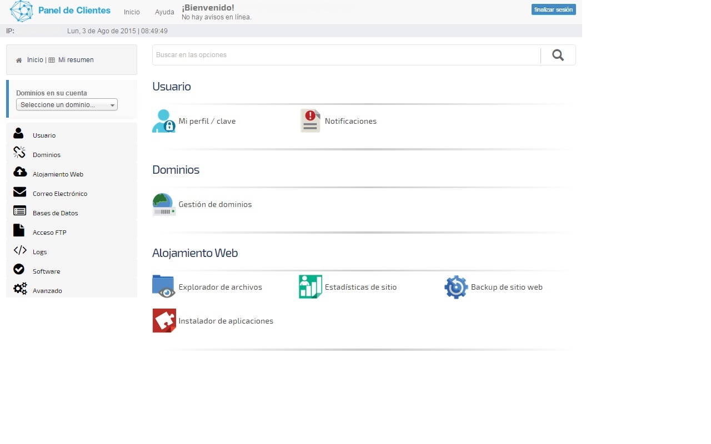The height and width of the screenshot is (444, 711).
Task: Open Acceso FTP in the sidebar
Action: pyautogui.click(x=49, y=233)
